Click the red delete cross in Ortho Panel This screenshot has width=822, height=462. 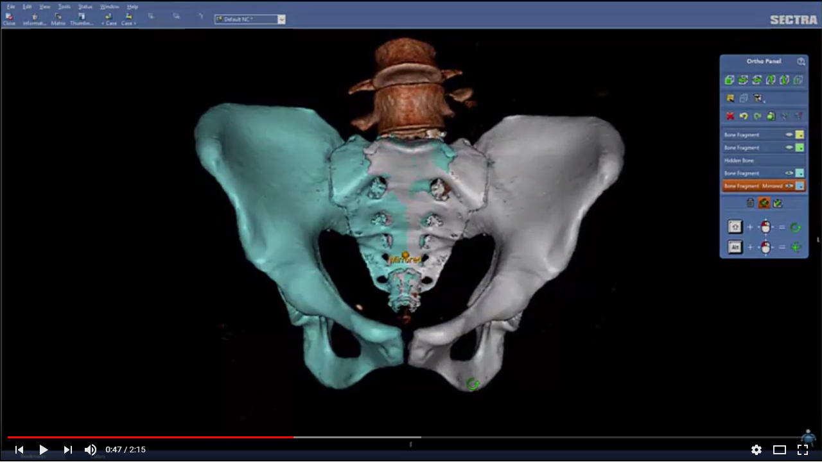point(730,116)
